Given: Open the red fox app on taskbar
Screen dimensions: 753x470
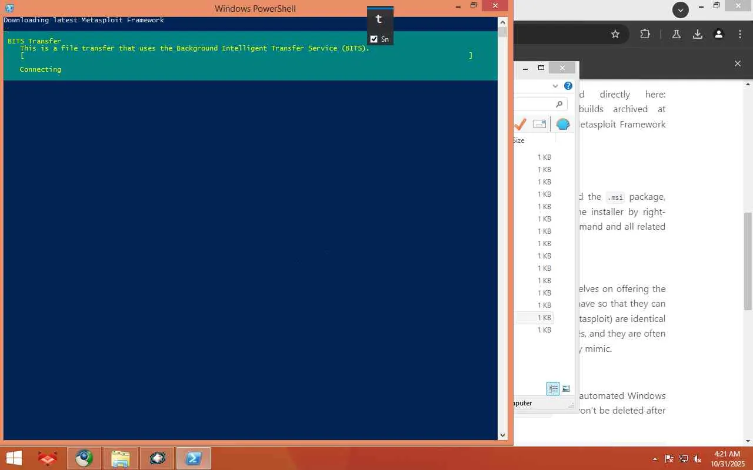Looking at the screenshot, I should tap(48, 458).
